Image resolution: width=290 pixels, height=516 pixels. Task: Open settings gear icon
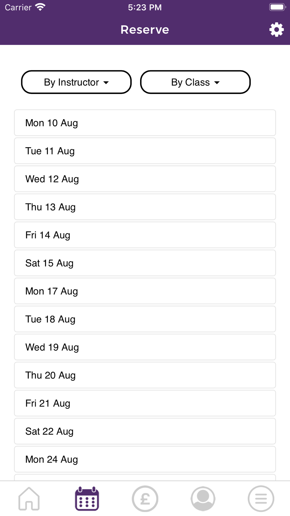[x=276, y=30]
